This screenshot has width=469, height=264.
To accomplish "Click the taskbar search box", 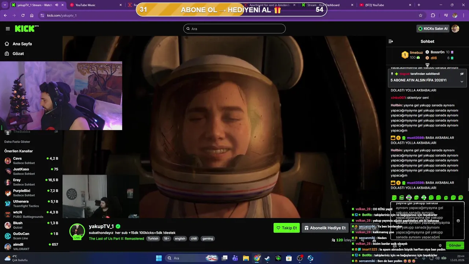I will (x=192, y=258).
